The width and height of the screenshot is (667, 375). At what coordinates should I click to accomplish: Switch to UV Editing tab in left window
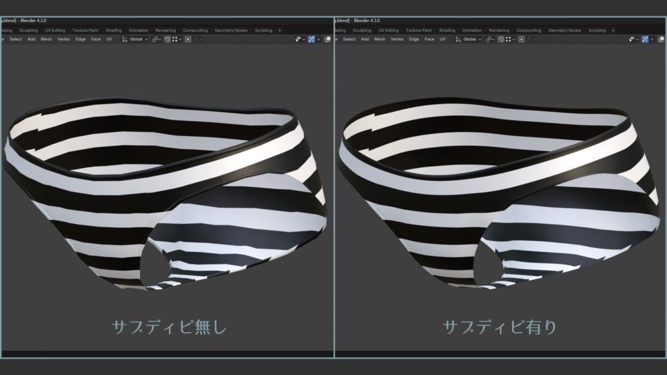55,30
